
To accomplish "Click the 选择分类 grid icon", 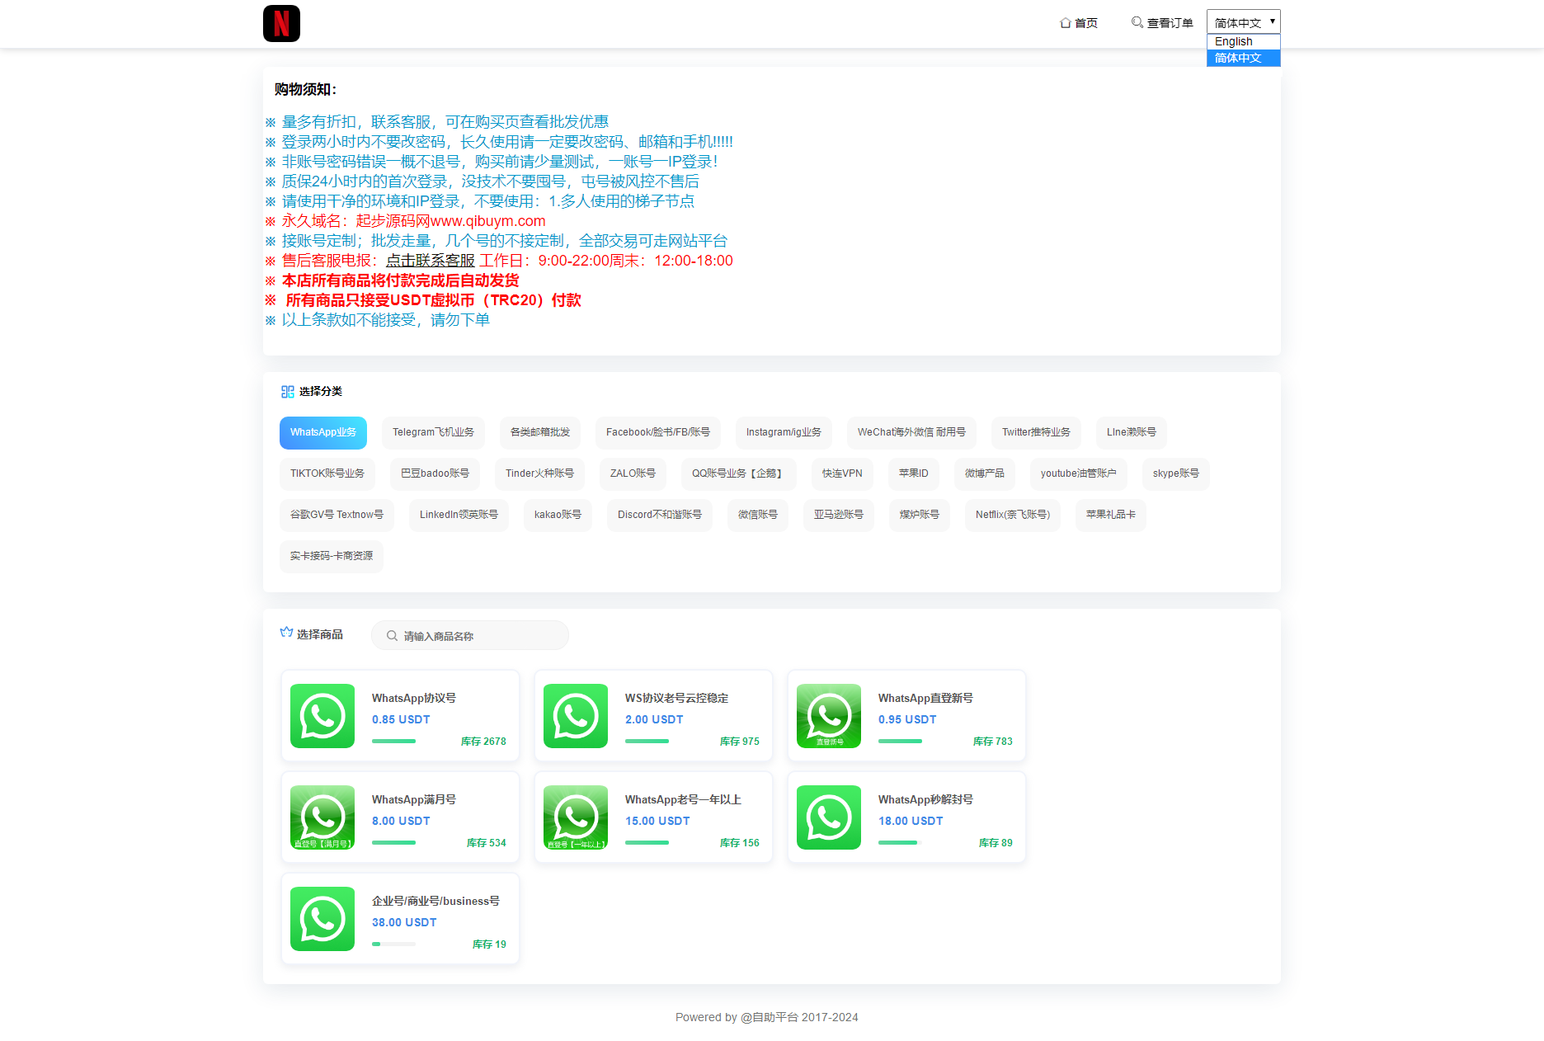I will pyautogui.click(x=287, y=392).
